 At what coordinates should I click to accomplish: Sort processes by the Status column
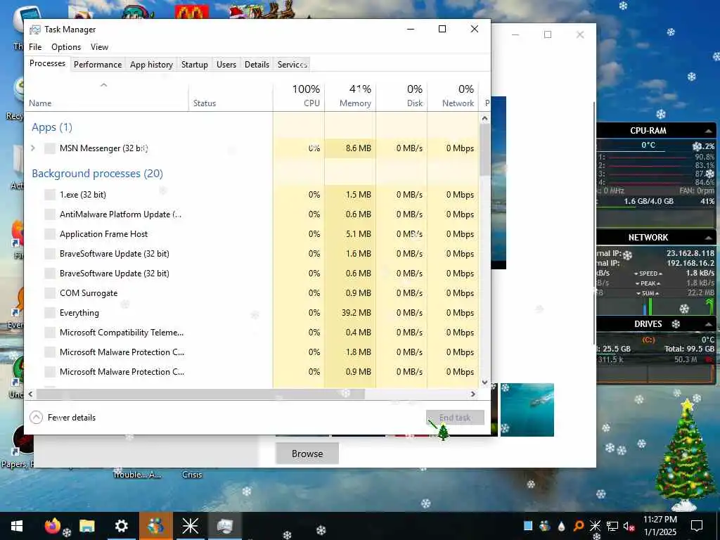coord(231,97)
